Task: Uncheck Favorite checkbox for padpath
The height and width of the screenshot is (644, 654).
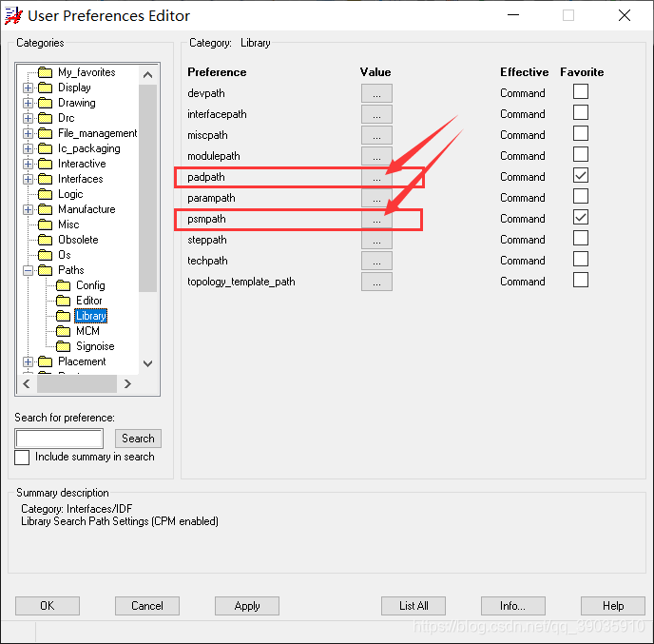Action: [x=581, y=175]
